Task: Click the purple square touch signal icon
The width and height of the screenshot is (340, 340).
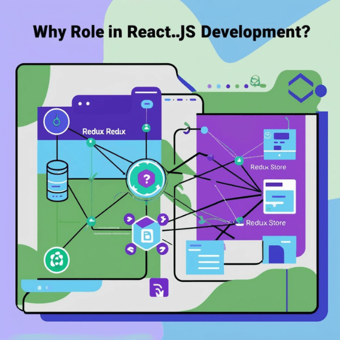Action: [159, 288]
